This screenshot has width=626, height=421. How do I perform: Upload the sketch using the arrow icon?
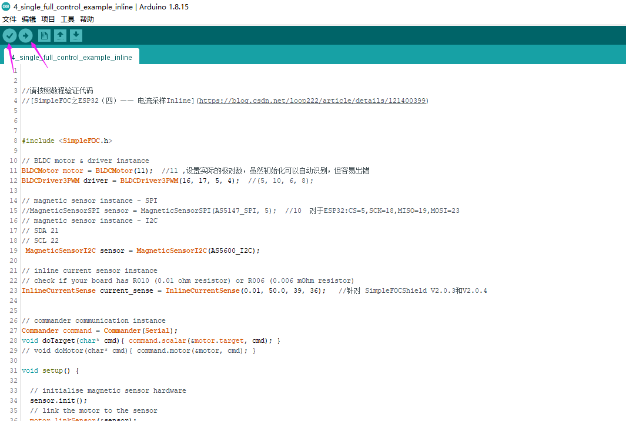25,35
